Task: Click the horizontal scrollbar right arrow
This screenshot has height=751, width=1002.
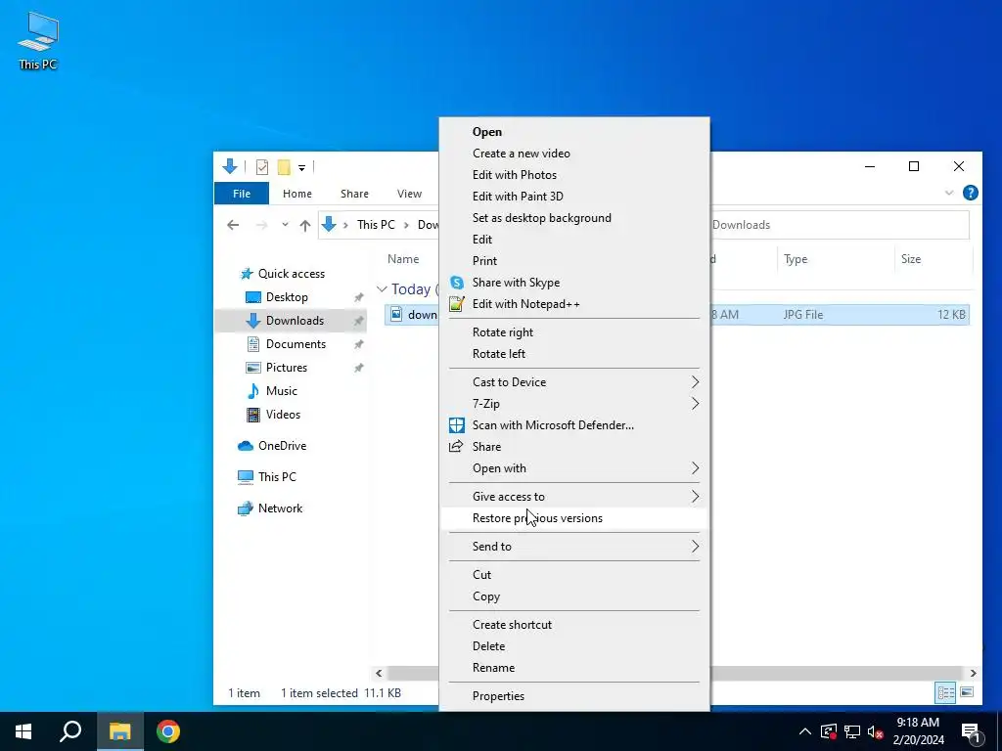Action: [974, 673]
